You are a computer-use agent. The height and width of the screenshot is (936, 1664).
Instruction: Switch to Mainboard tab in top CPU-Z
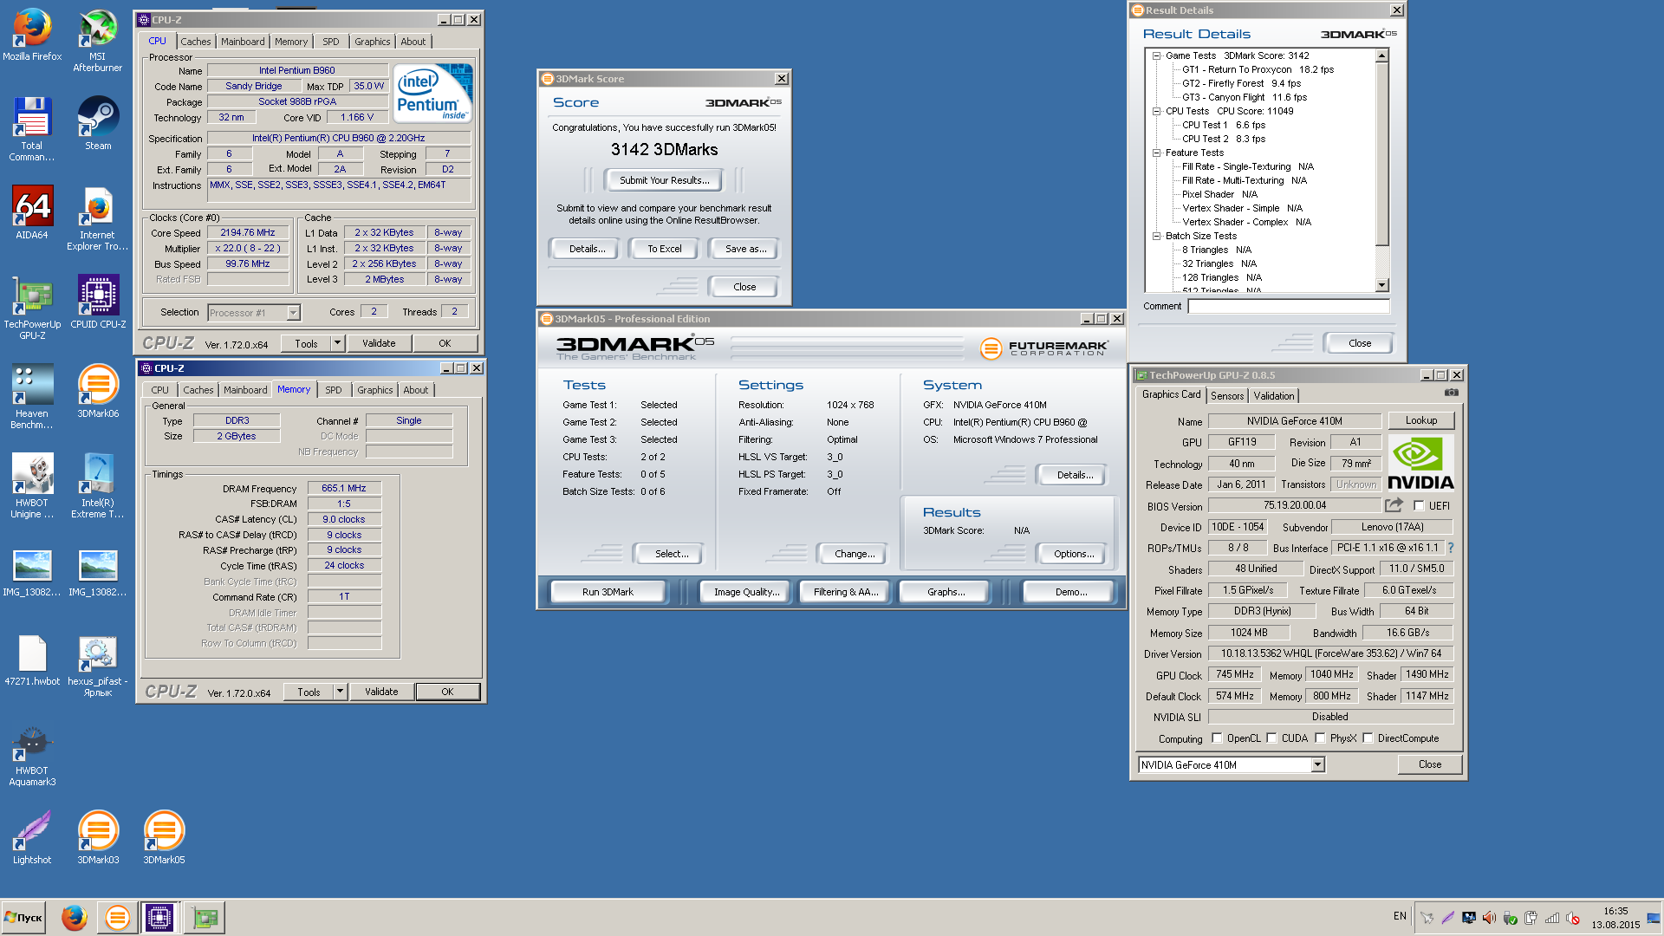pos(243,42)
